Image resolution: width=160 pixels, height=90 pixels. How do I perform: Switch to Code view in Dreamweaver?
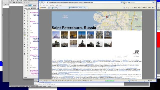tap(26, 5)
